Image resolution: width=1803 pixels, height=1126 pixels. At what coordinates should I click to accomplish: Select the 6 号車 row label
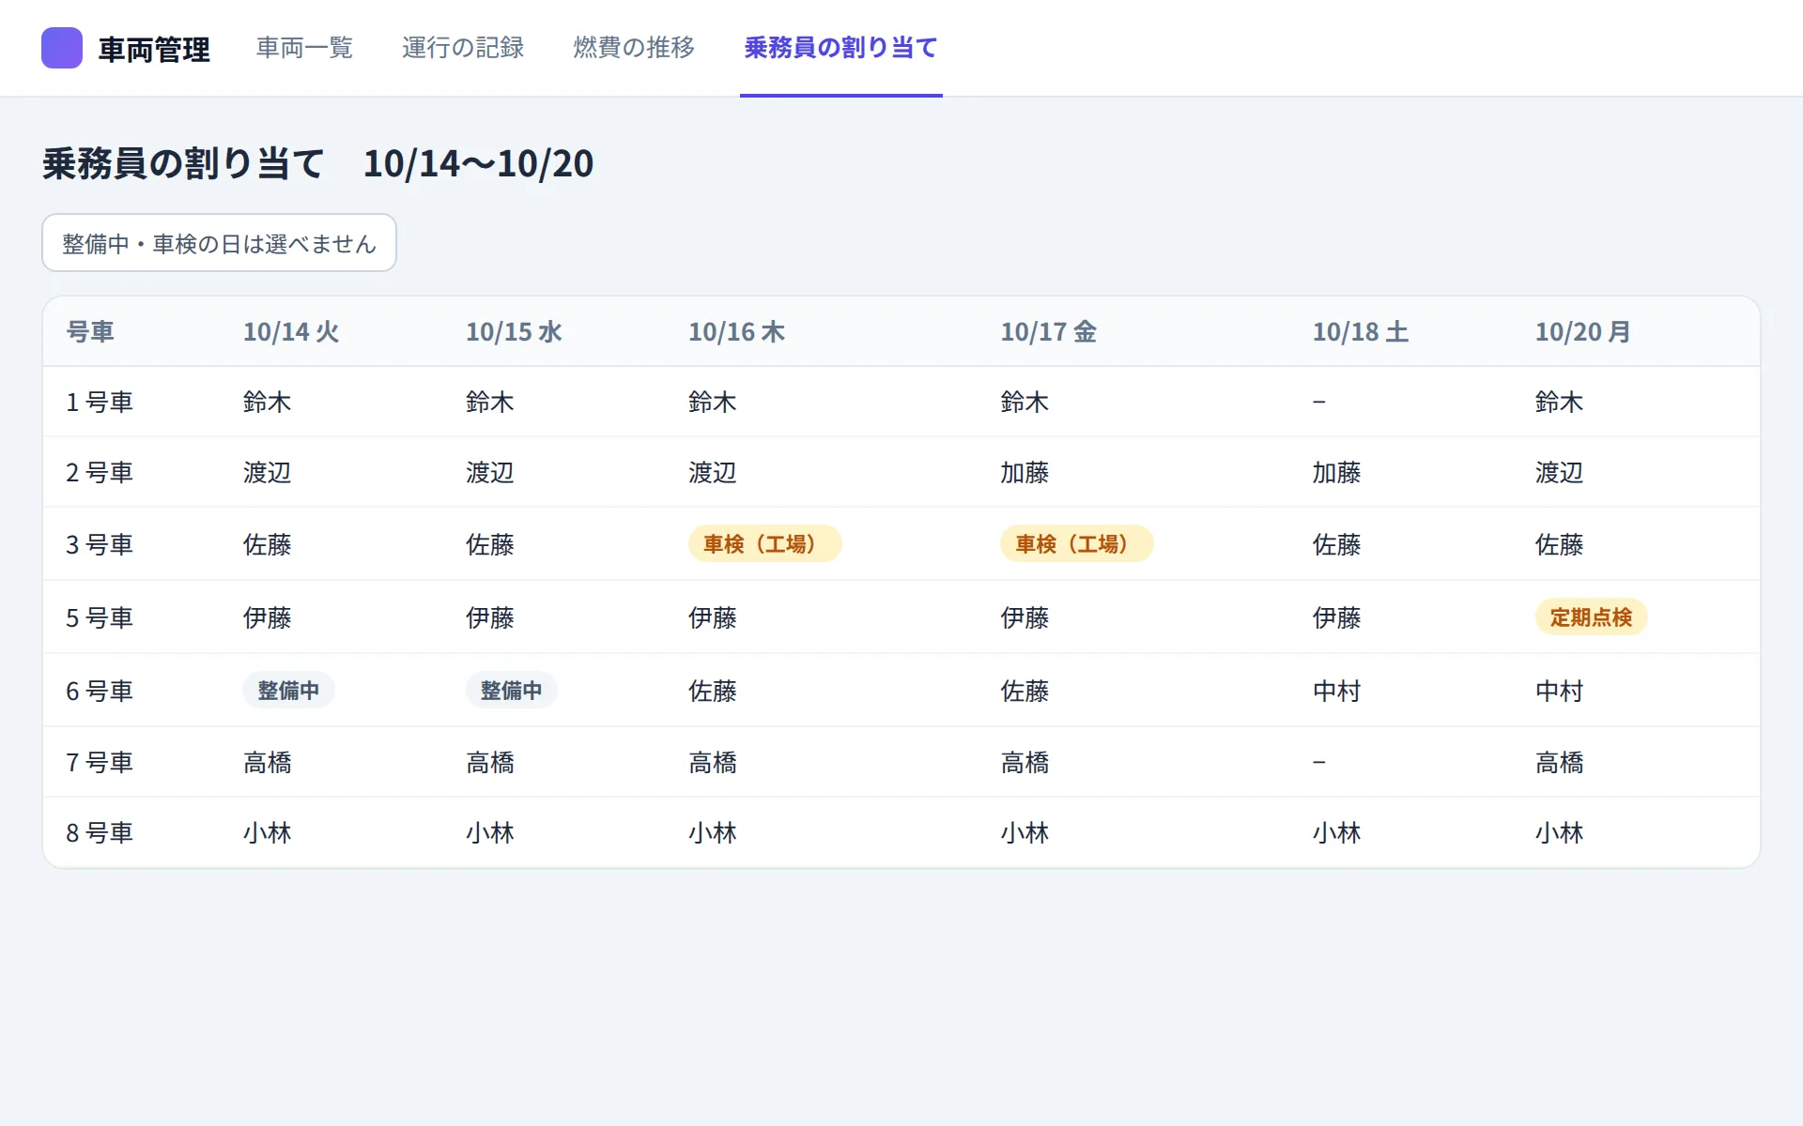point(100,692)
